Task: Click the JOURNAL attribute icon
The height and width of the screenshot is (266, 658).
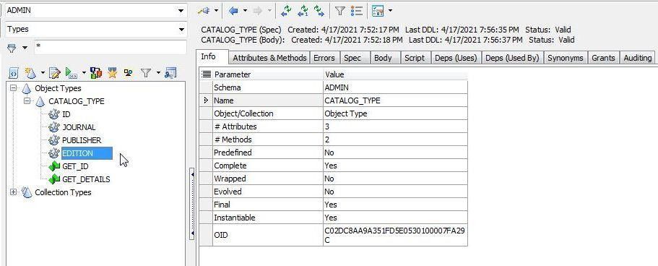Action: point(54,127)
